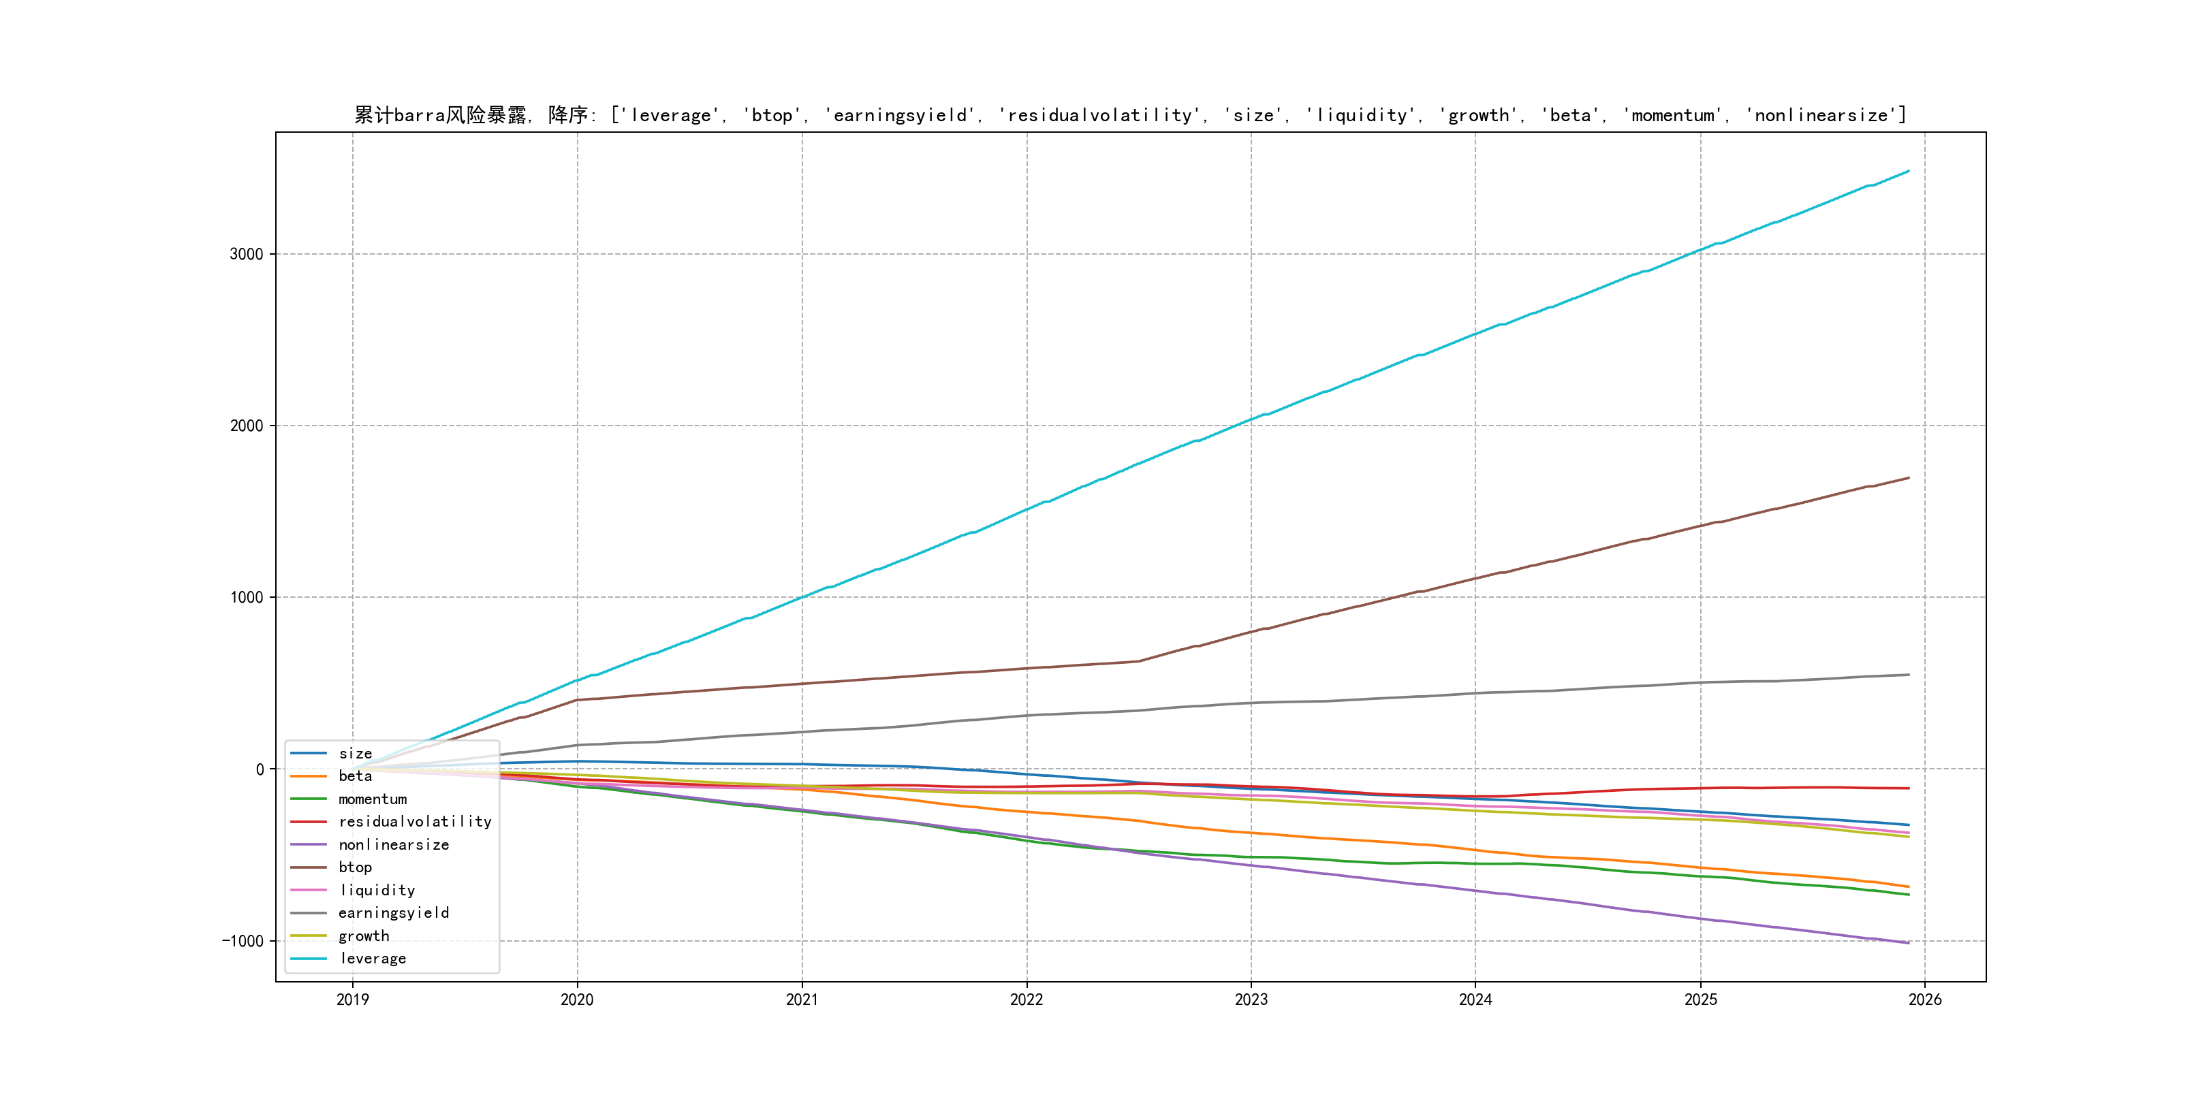Image resolution: width=2207 pixels, height=1103 pixels.
Task: Click the 2026 x-axis tick label
Action: click(x=1925, y=1000)
